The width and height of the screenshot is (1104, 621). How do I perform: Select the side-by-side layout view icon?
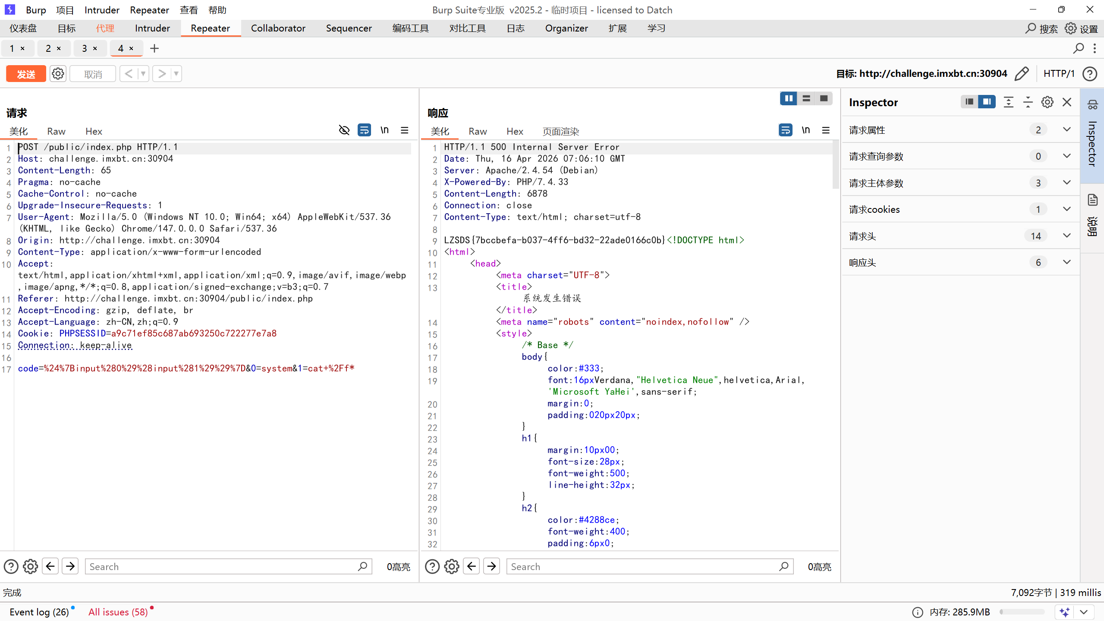788,99
